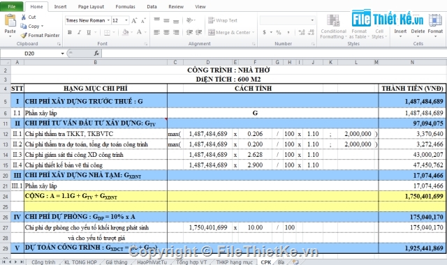Click the Decrease Decimal icon
Screen dimensions: 447x265
coord(311,33)
